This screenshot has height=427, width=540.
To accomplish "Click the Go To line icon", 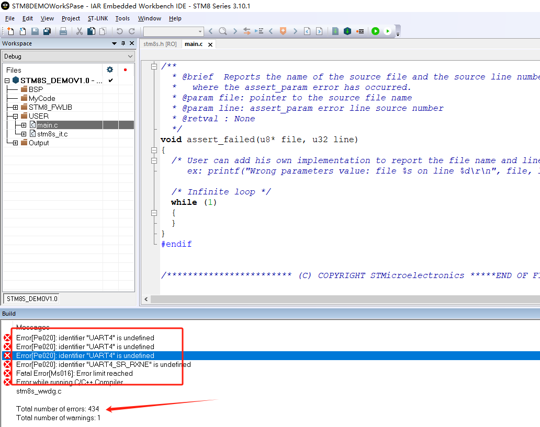I will pos(259,31).
